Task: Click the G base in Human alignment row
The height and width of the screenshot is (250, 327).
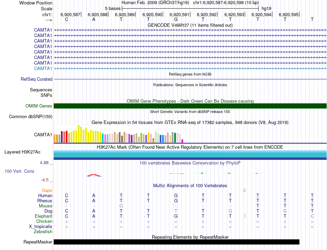Action: [x=176, y=195]
